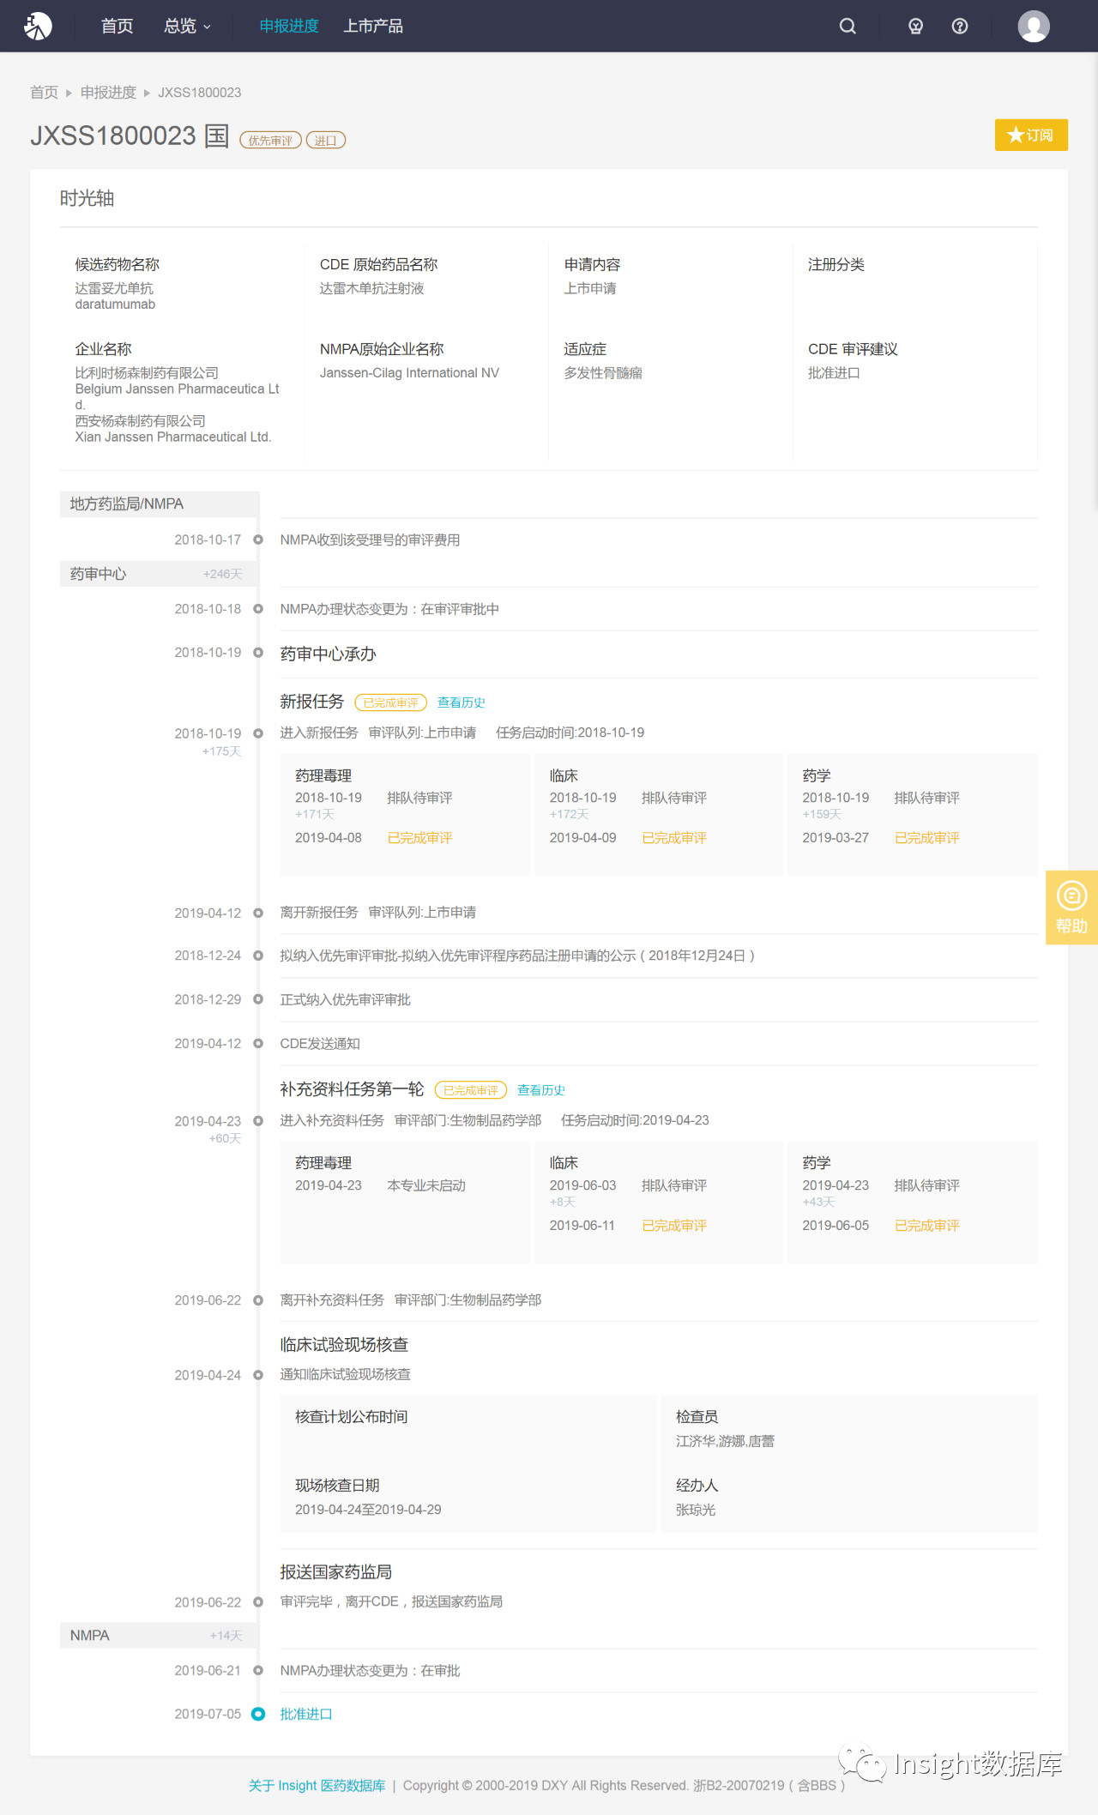Screen dimensions: 1098x1815
Task: Open the question mark help icon
Action: click(960, 26)
